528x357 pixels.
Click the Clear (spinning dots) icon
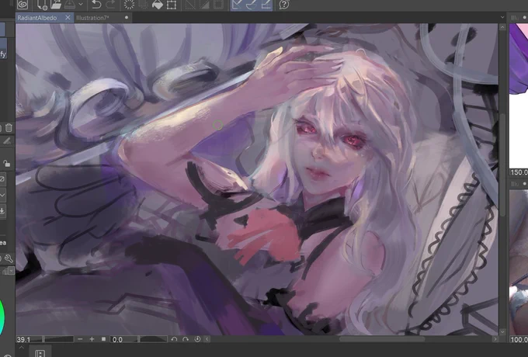(130, 5)
